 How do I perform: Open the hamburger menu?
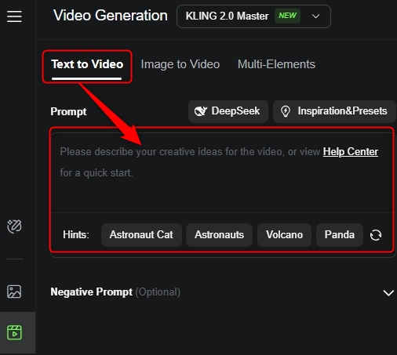(x=14, y=16)
